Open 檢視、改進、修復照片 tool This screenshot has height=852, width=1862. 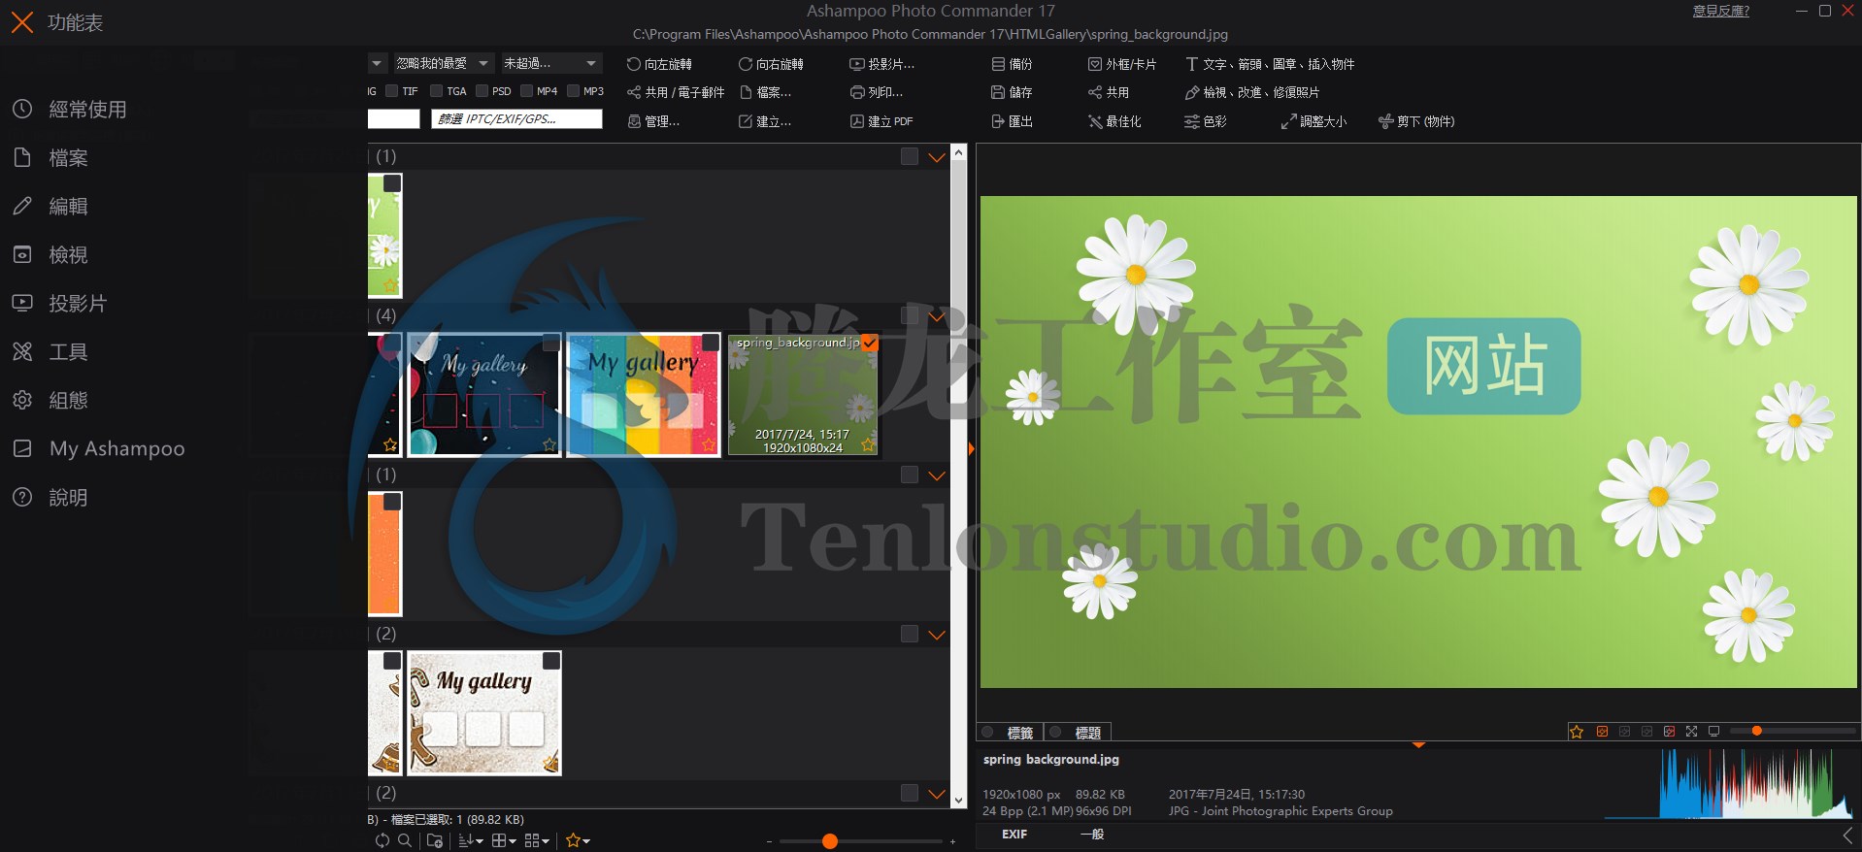1252,92
